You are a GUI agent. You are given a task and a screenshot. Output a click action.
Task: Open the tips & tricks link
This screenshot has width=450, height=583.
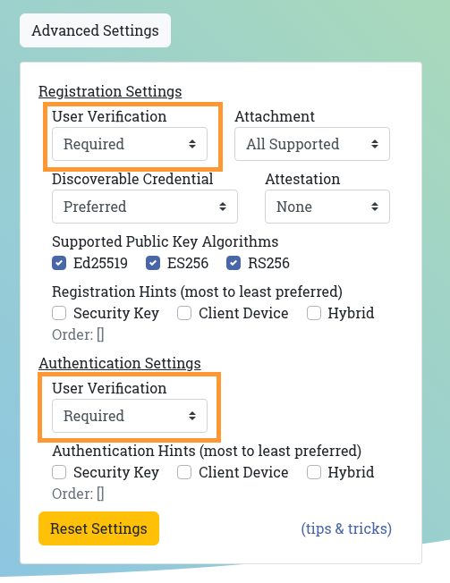346,528
